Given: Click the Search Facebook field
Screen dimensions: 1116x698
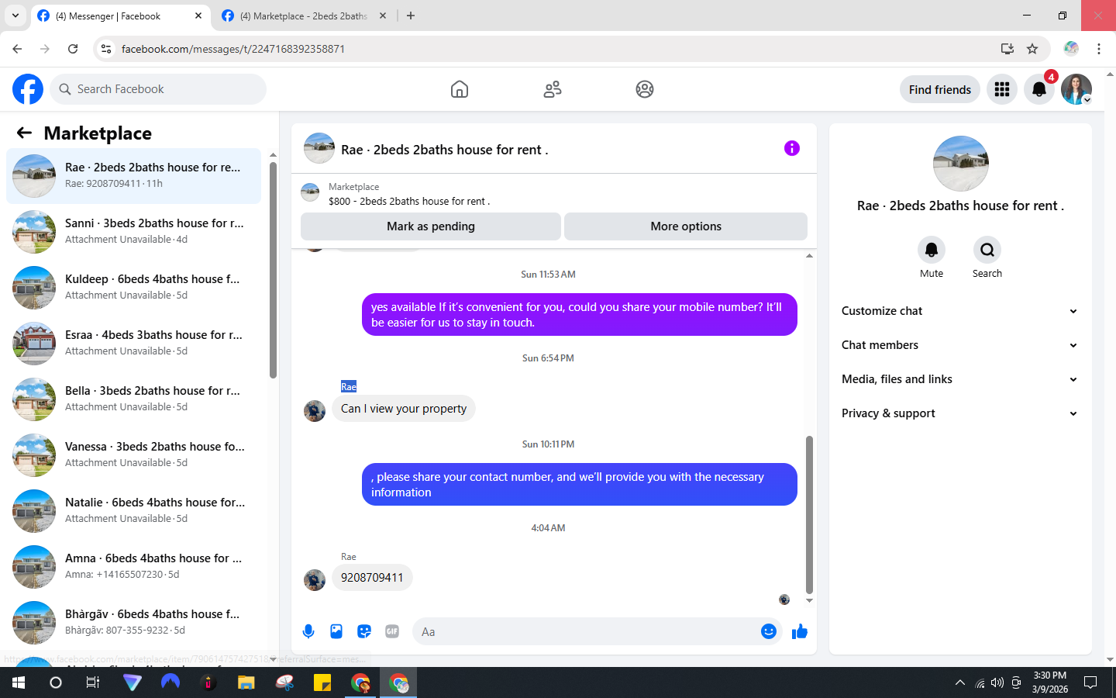Looking at the screenshot, I should [158, 89].
